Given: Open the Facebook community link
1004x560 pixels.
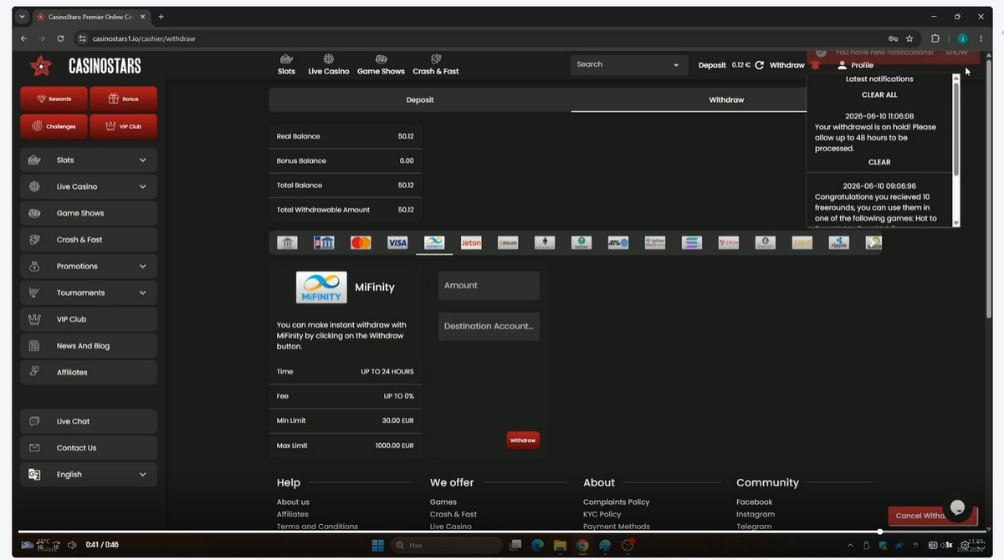Looking at the screenshot, I should coord(754,501).
